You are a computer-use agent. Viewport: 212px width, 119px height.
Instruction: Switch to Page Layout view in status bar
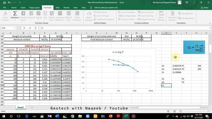pos(175,111)
